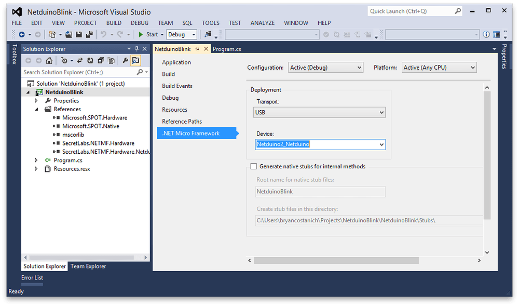The width and height of the screenshot is (519, 306).
Task: Enable Generate native stubs for internal methods
Action: click(x=254, y=167)
